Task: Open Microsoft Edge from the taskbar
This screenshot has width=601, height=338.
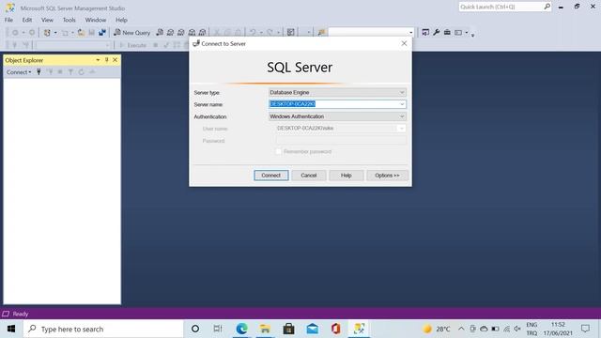Action: click(x=242, y=329)
